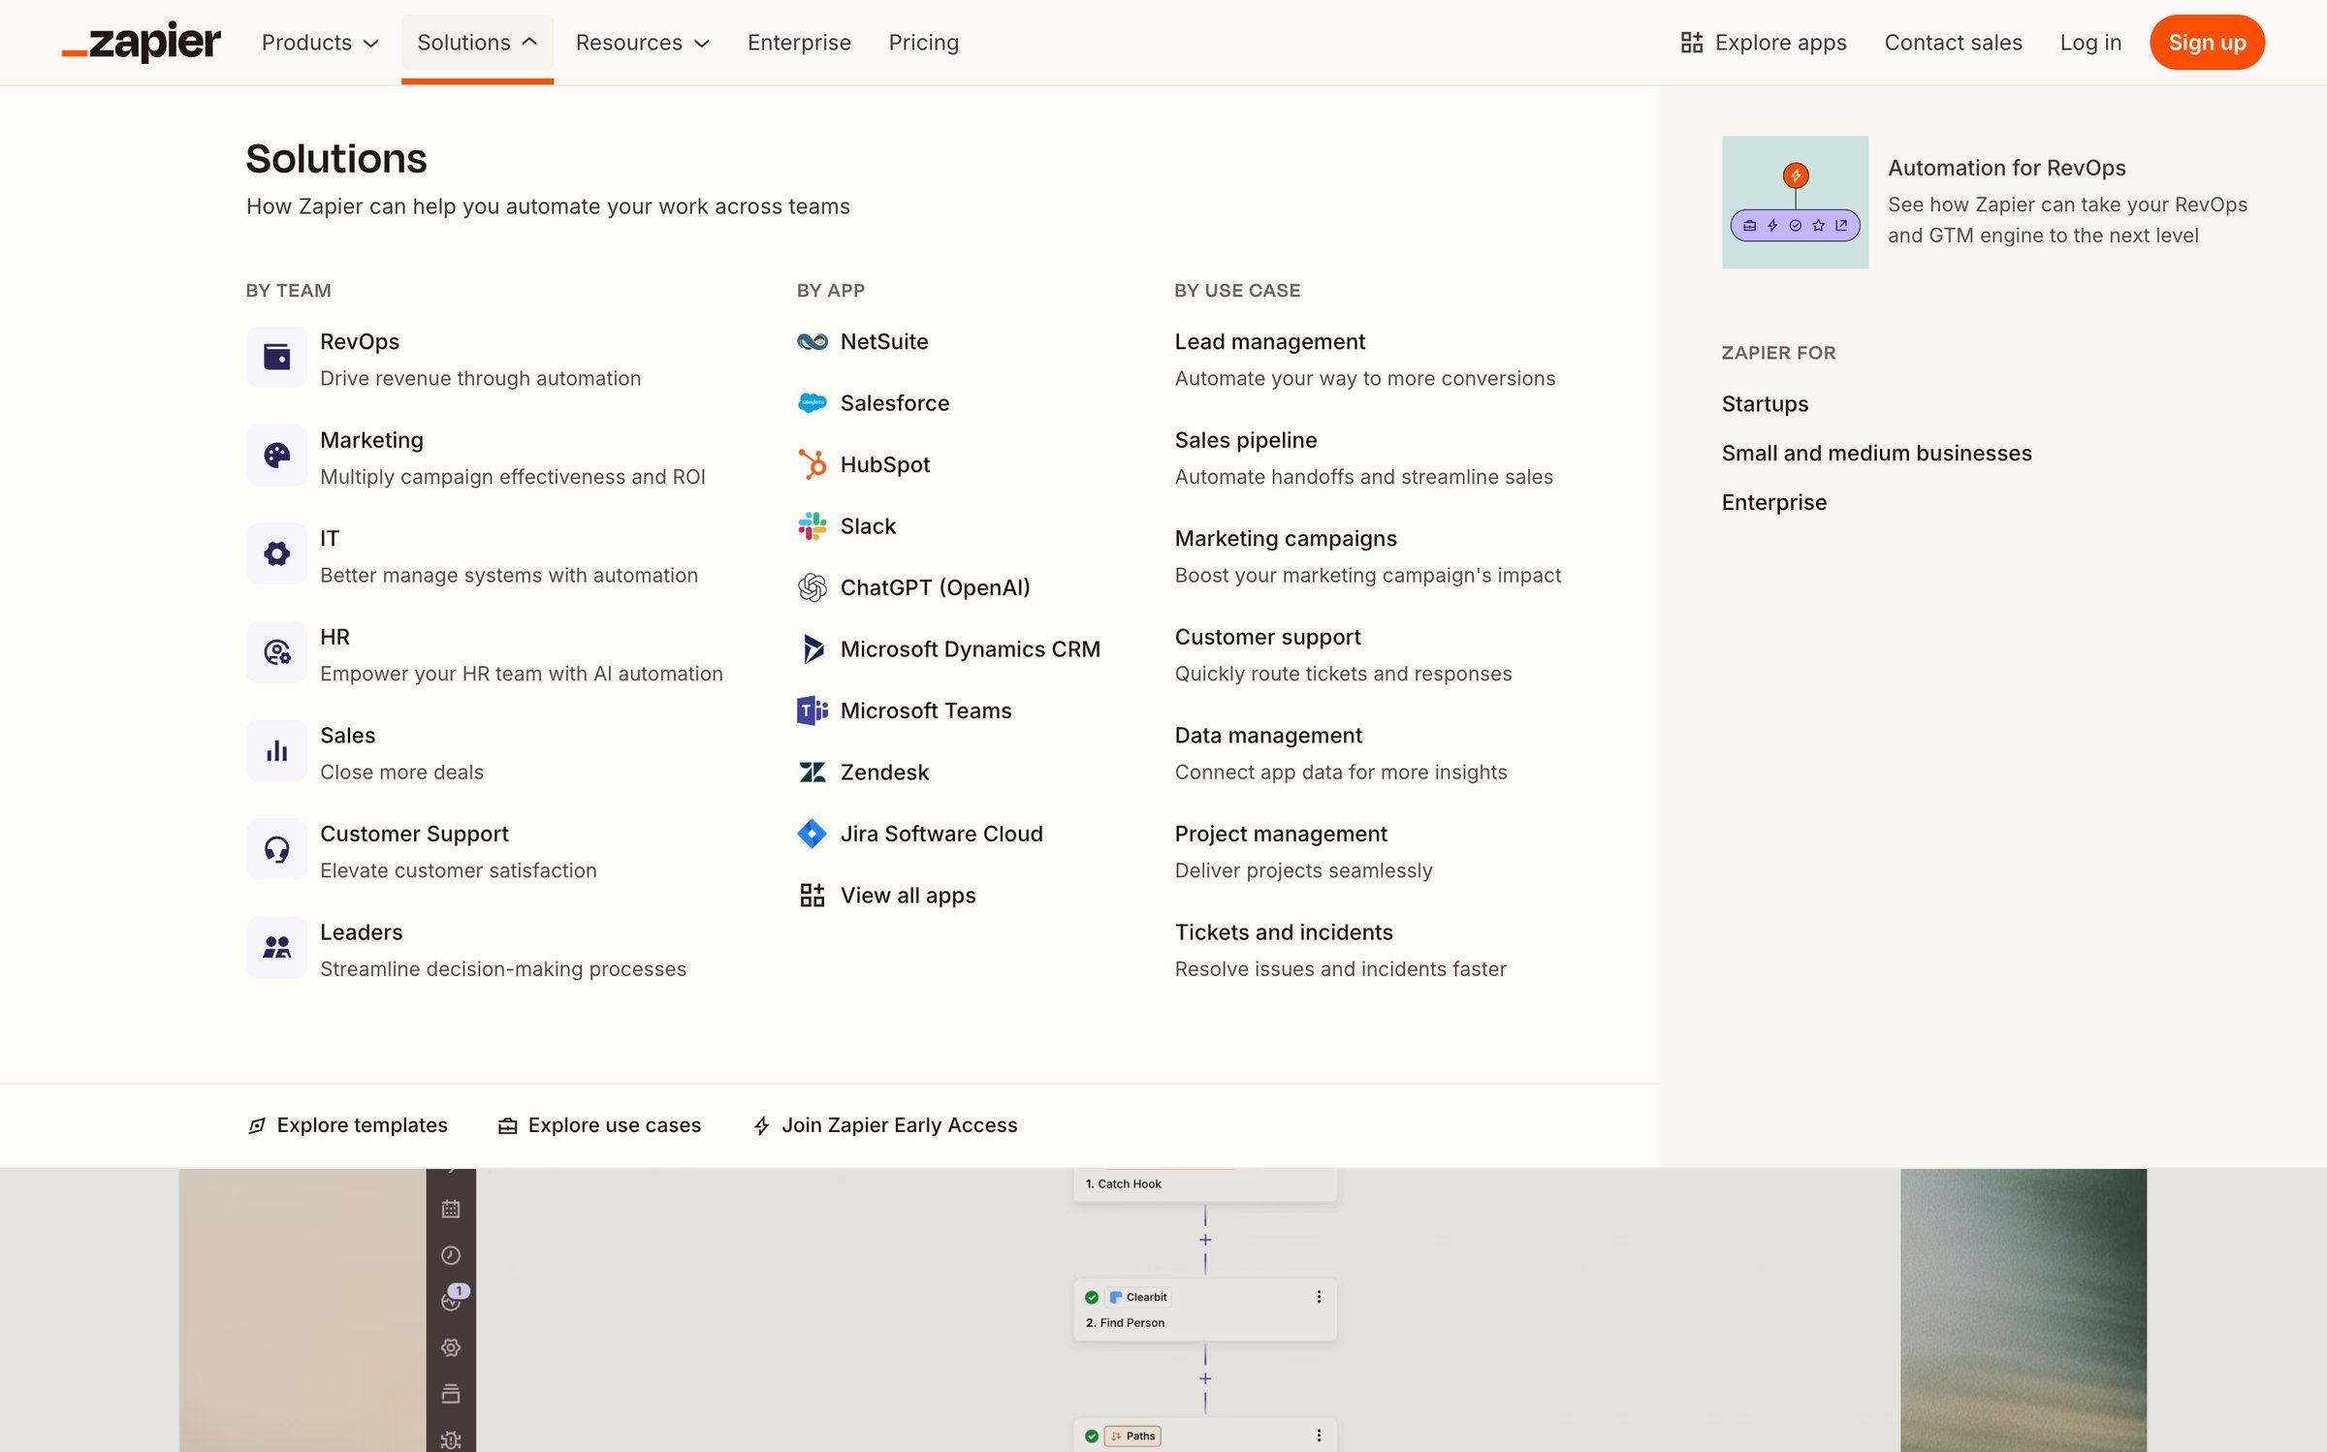Click Explore templates link text
This screenshot has width=2327, height=1452.
[x=362, y=1125]
